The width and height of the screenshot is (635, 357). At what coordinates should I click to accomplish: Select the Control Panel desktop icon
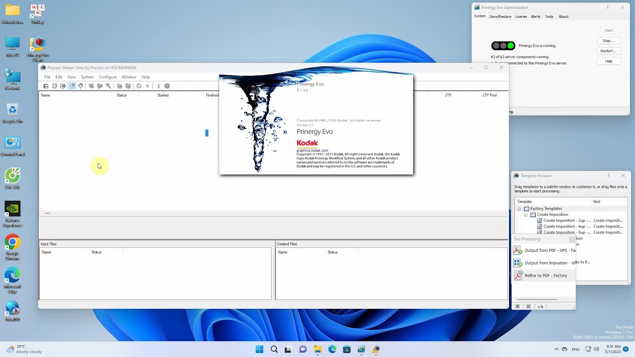click(12, 147)
